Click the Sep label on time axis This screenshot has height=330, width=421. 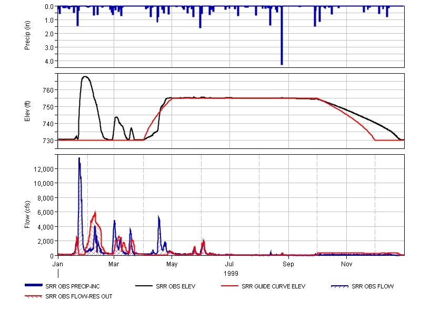288,264
